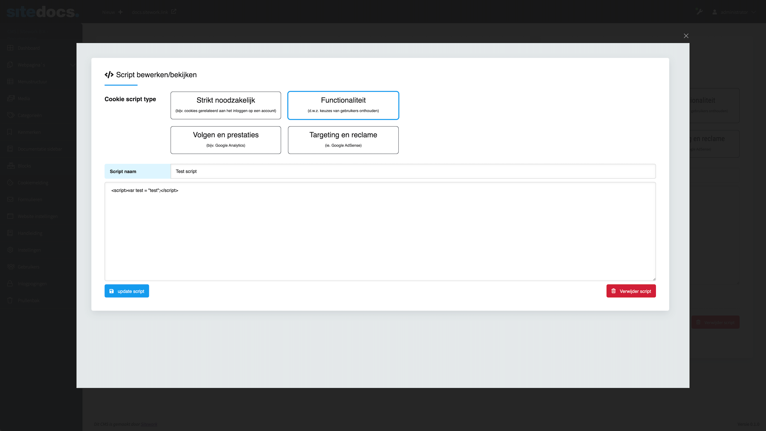The height and width of the screenshot is (431, 766).
Task: Click the Gebruikers users icon
Action: pos(11,267)
